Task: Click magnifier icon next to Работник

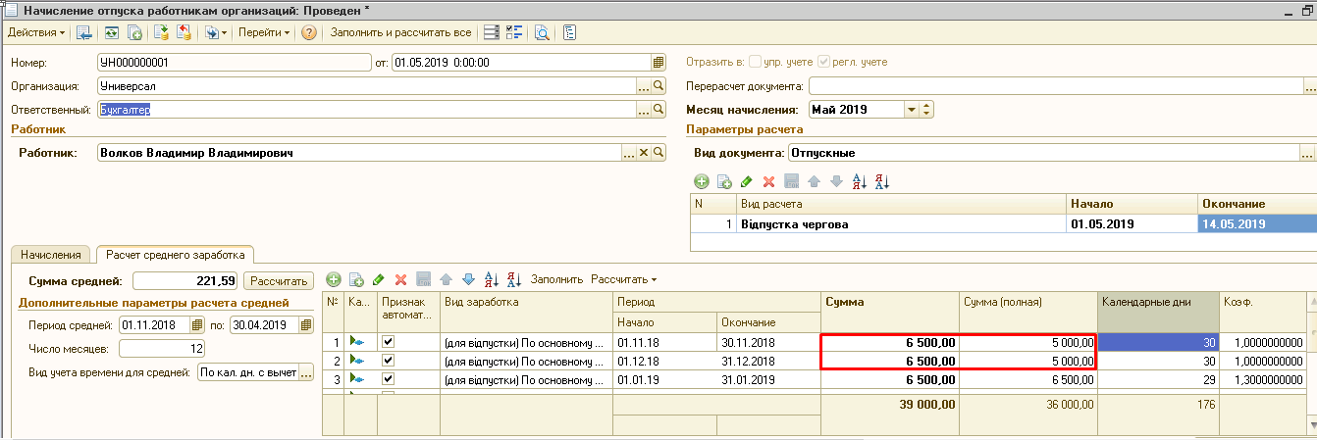Action: [x=658, y=153]
